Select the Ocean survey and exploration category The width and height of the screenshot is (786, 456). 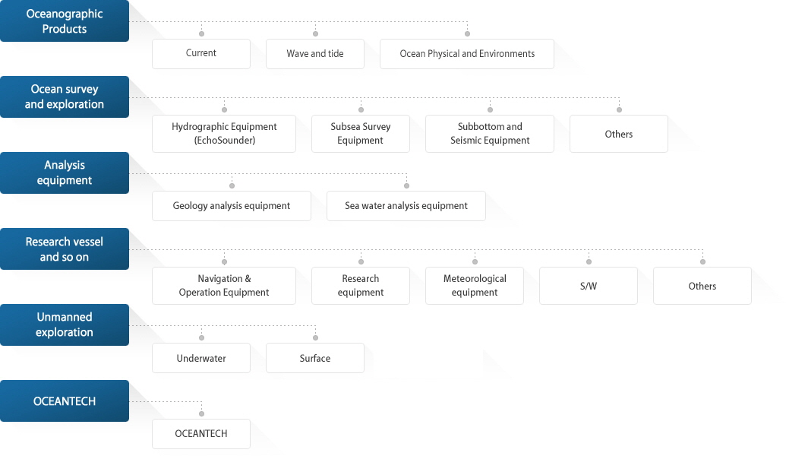click(65, 97)
